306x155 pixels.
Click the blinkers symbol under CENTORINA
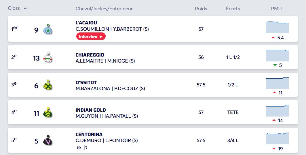tap(85, 148)
